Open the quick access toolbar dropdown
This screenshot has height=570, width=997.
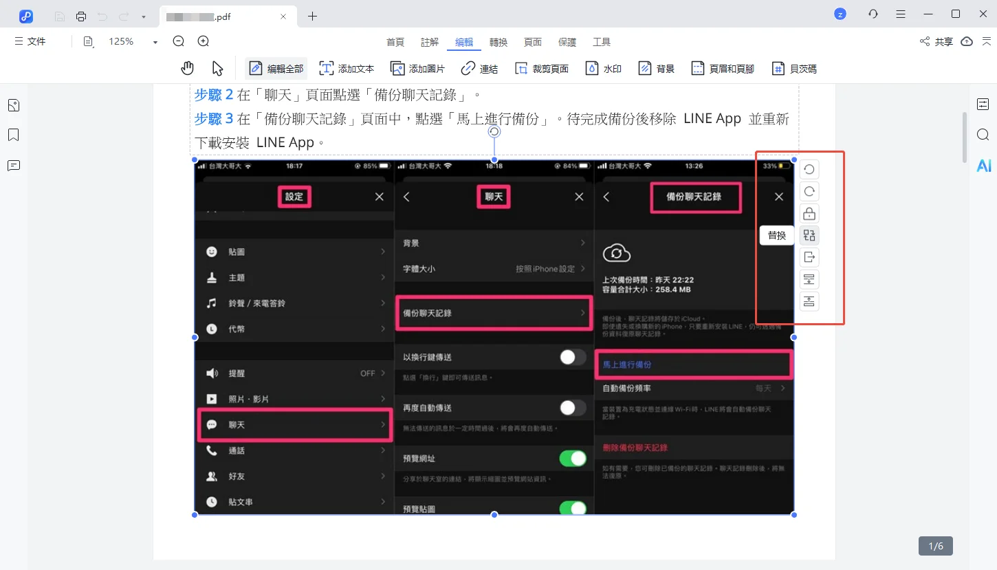click(143, 17)
